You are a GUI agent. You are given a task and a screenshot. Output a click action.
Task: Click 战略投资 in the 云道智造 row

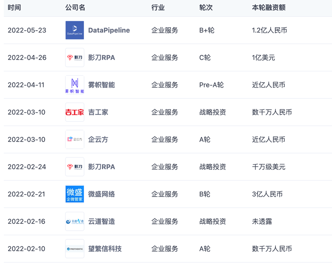point(213,221)
